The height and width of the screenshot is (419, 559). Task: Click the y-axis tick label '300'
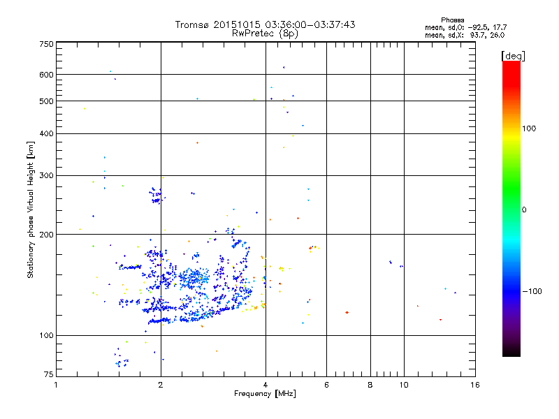click(47, 175)
